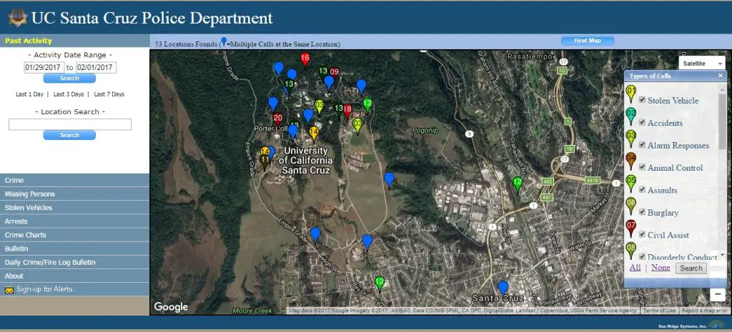This screenshot has width=732, height=332.
Task: Click green 12 marker near River St
Action: coord(518,183)
